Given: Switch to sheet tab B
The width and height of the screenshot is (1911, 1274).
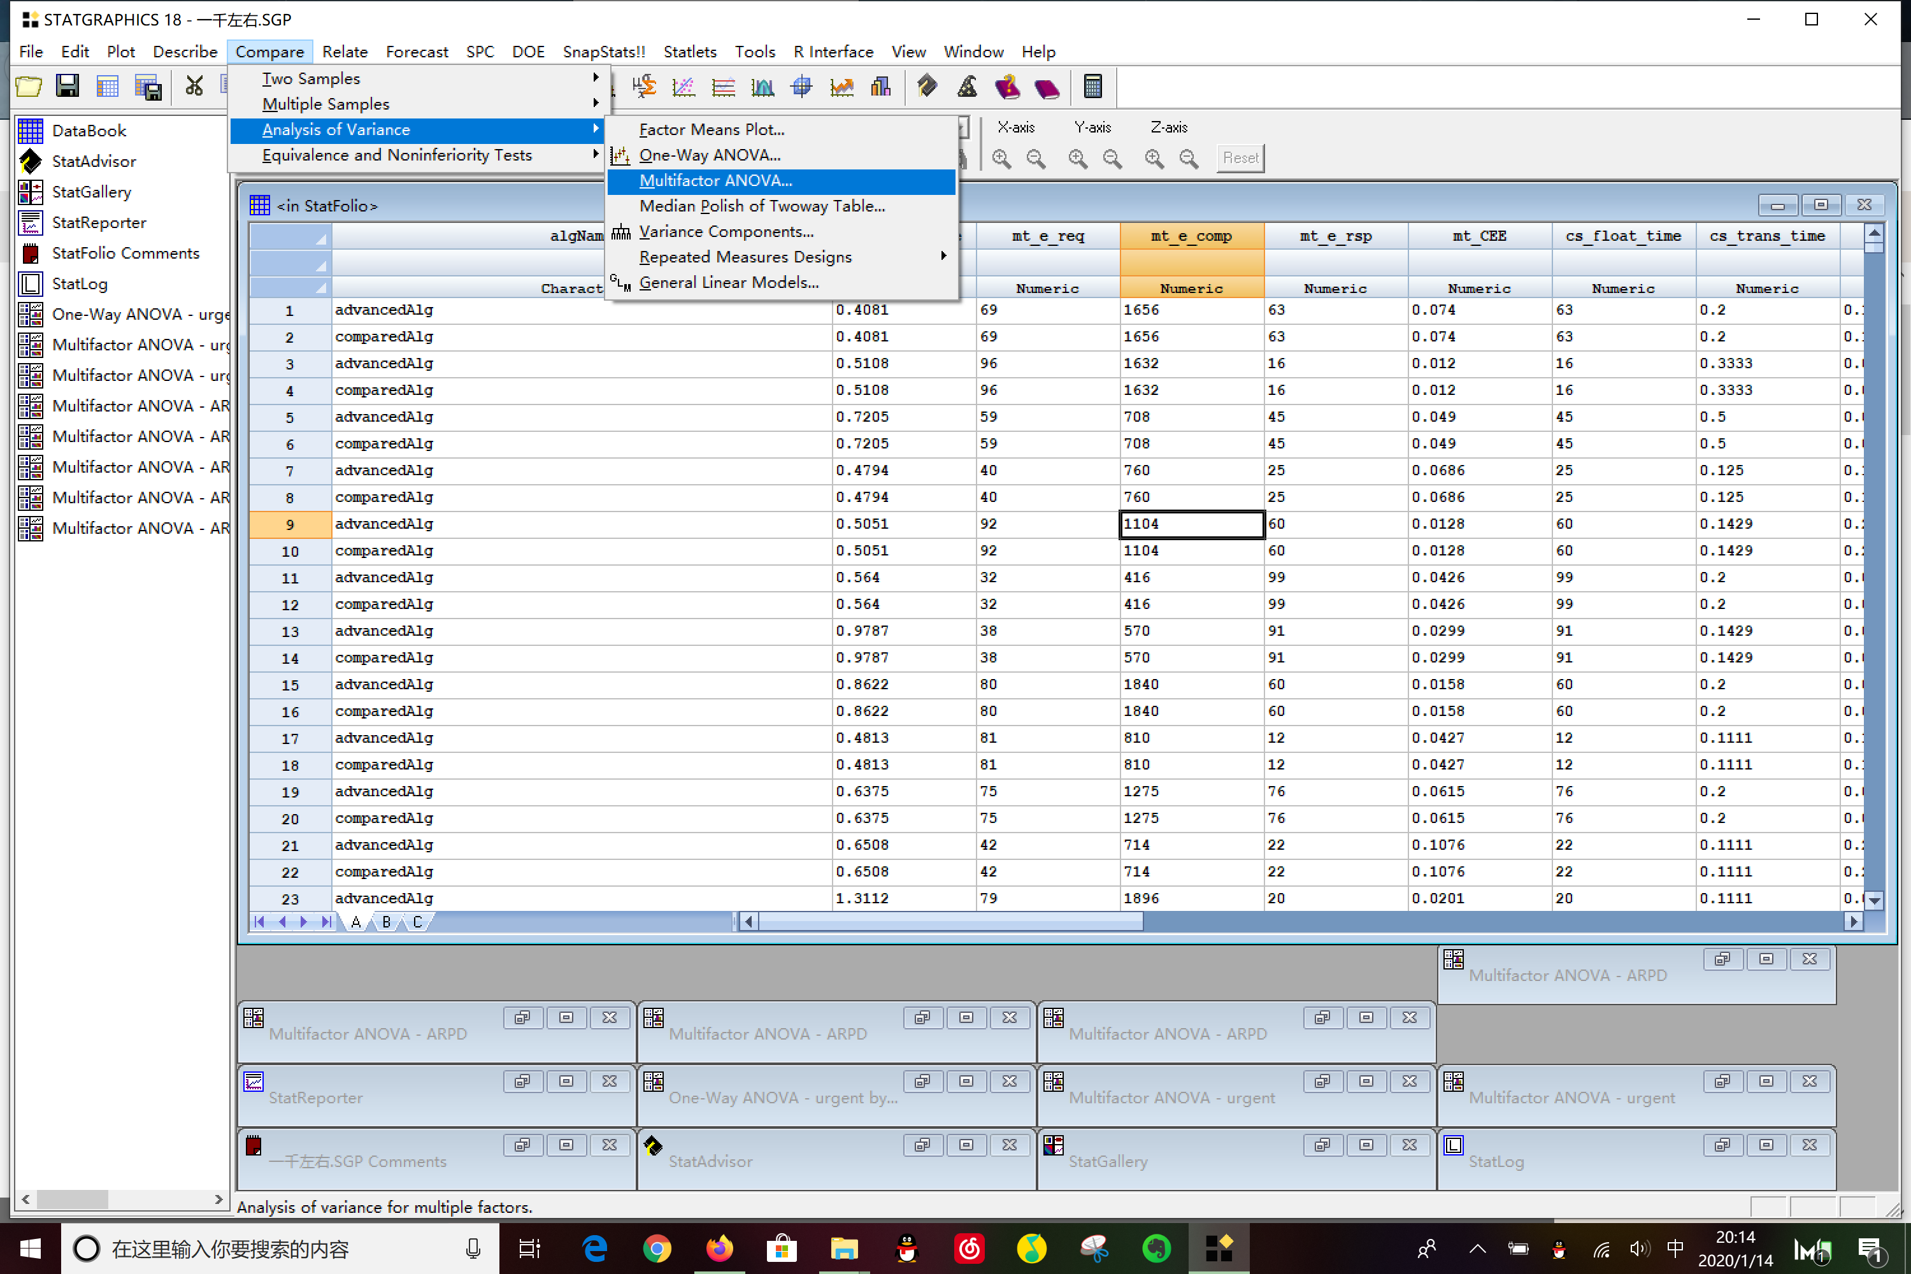Looking at the screenshot, I should pos(387,921).
